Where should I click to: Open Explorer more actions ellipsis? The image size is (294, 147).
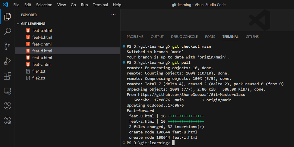point(113,15)
